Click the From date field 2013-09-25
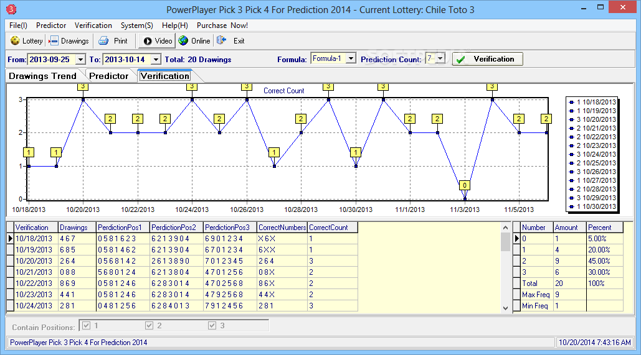Screen dimensions: 641x355 (52, 60)
